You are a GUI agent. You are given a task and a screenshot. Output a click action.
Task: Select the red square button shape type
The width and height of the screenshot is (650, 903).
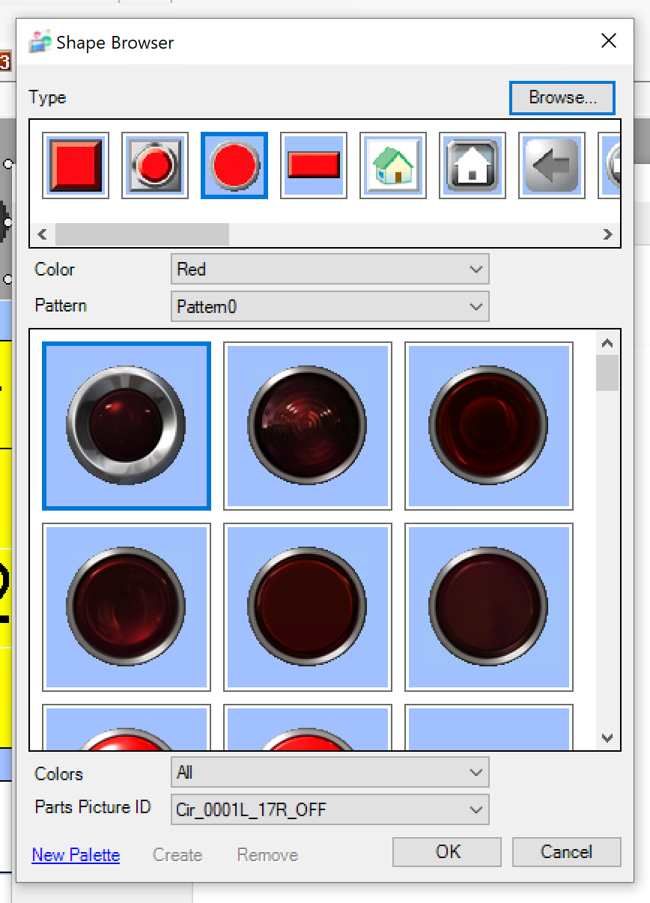(x=76, y=165)
